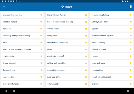Remove the star from epsilon entry
Image resolution: width=134 pixels, height=94 pixels.
click(x=131, y=29)
